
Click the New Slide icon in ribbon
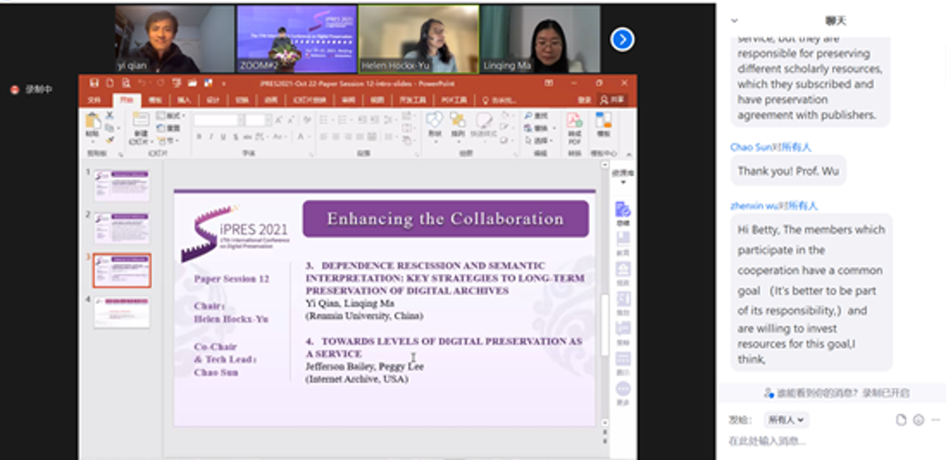(141, 119)
